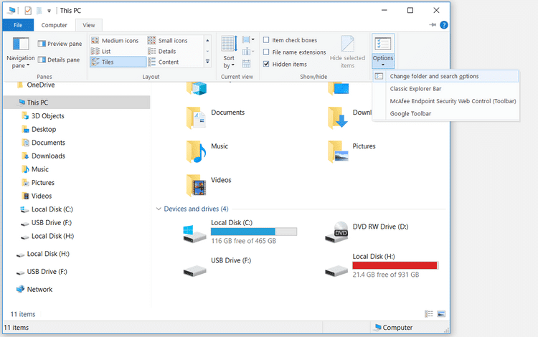The height and width of the screenshot is (337, 538).
Task: Choose Change folder and search options
Action: point(445,76)
